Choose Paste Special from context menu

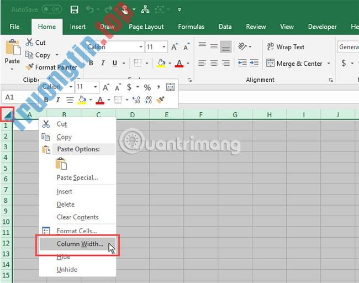click(x=77, y=177)
